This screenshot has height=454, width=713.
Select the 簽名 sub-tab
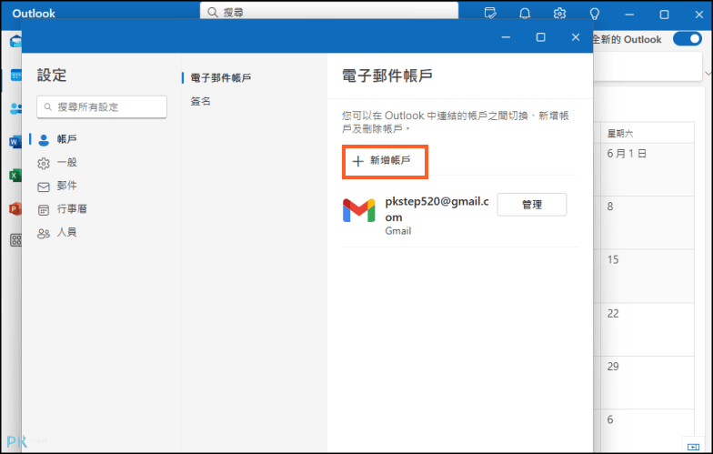(200, 102)
